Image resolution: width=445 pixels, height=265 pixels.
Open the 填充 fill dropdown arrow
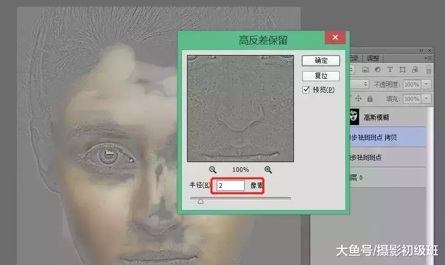point(427,99)
